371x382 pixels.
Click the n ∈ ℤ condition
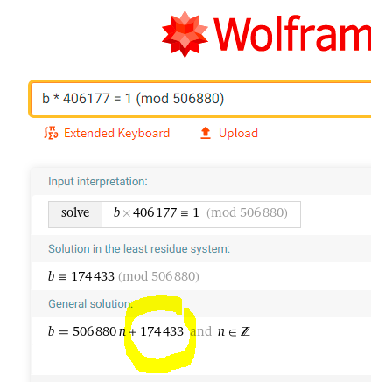click(234, 331)
